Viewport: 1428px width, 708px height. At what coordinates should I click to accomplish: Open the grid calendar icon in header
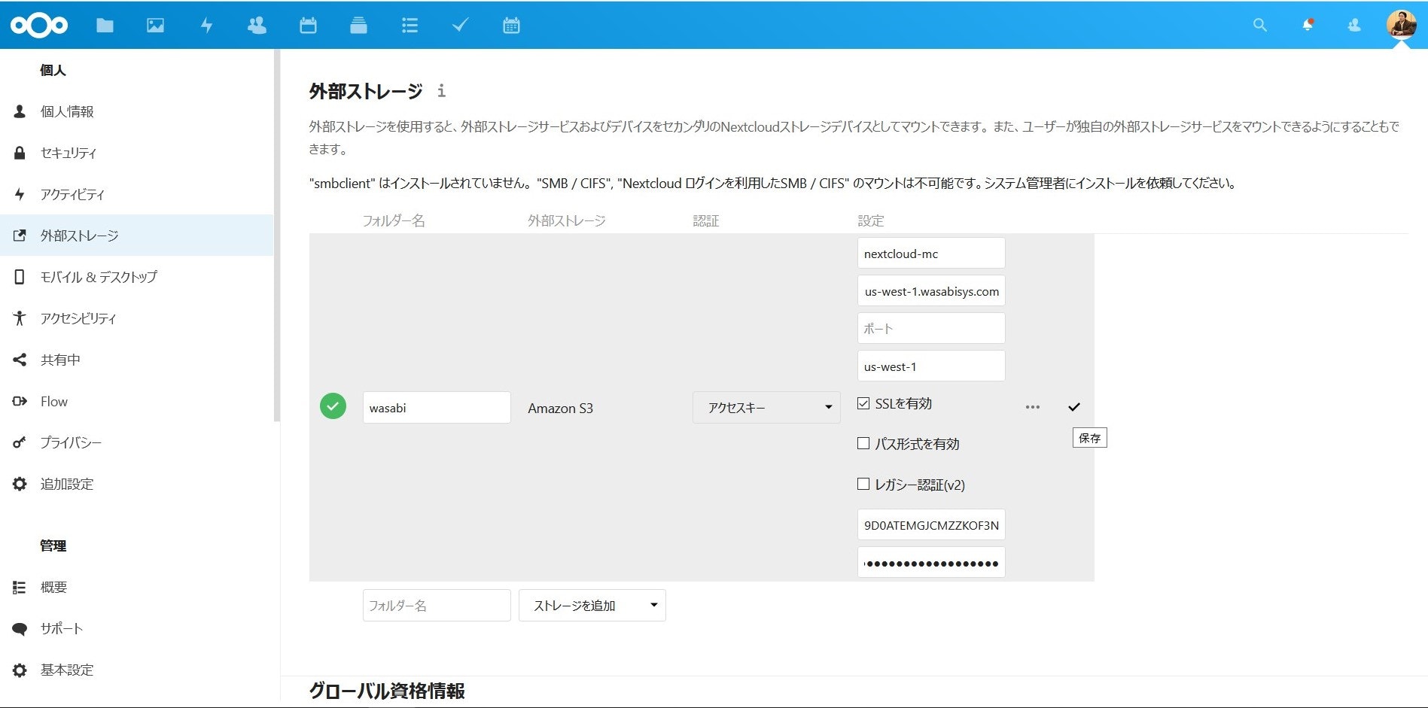click(x=511, y=26)
